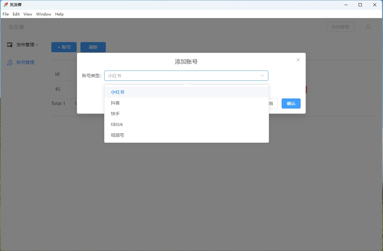Screen dimensions: 383x251
Task: Choose 视频号 from the list
Action: pos(187,135)
